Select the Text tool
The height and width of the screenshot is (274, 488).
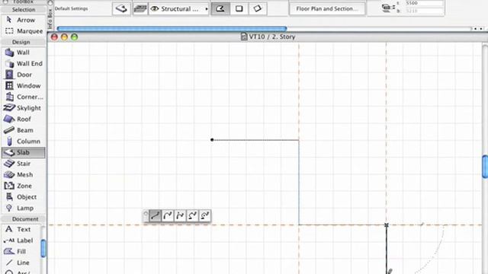click(21, 229)
